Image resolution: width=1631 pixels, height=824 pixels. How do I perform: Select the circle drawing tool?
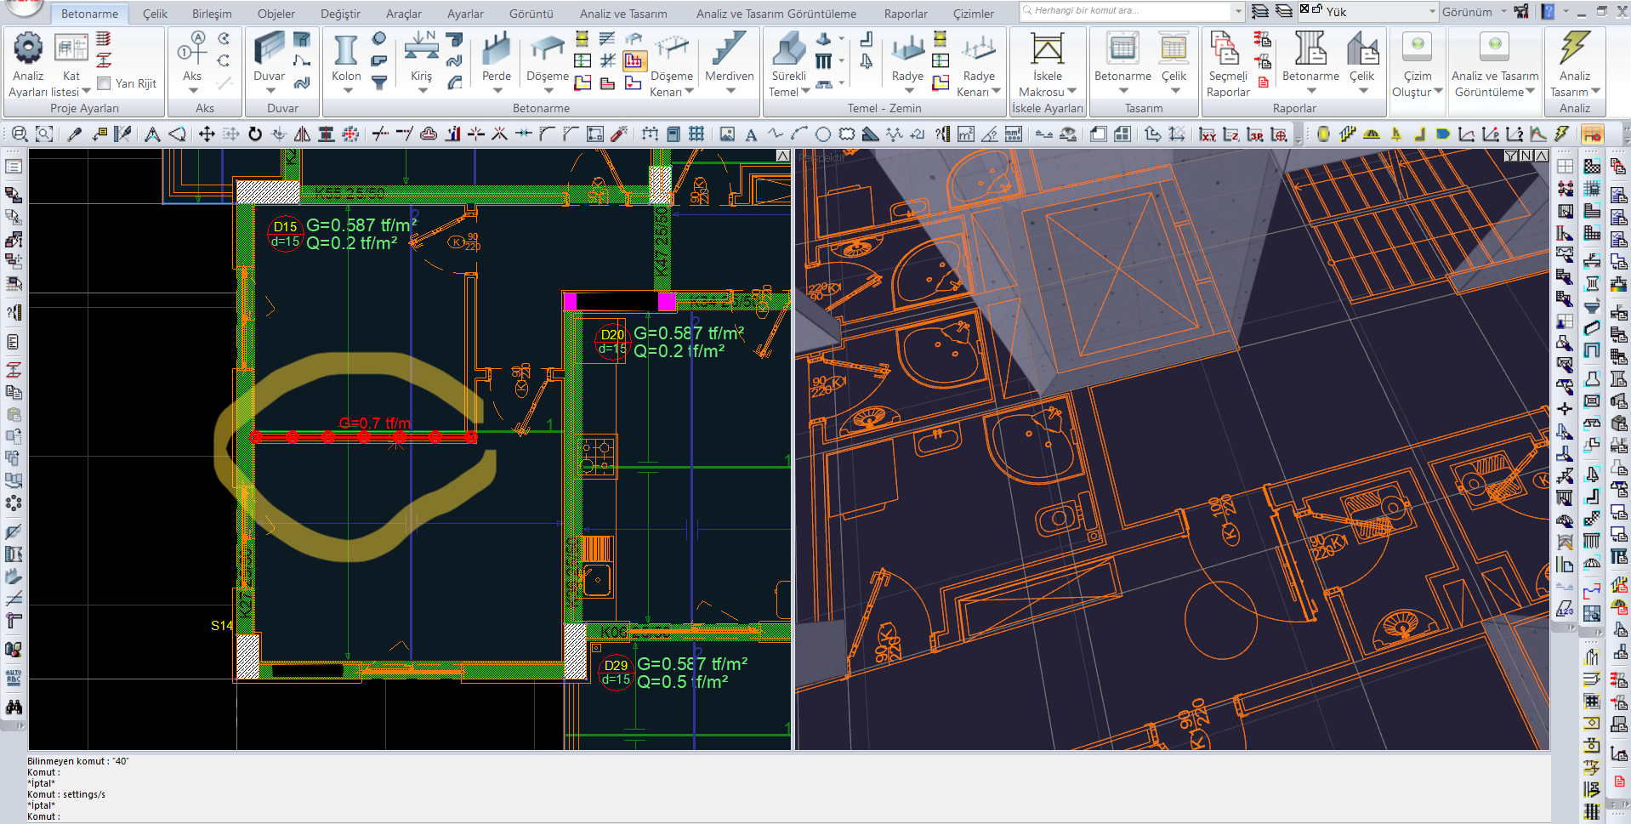(x=822, y=134)
